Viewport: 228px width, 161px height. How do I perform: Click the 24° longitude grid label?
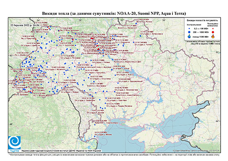pos(38,20)
